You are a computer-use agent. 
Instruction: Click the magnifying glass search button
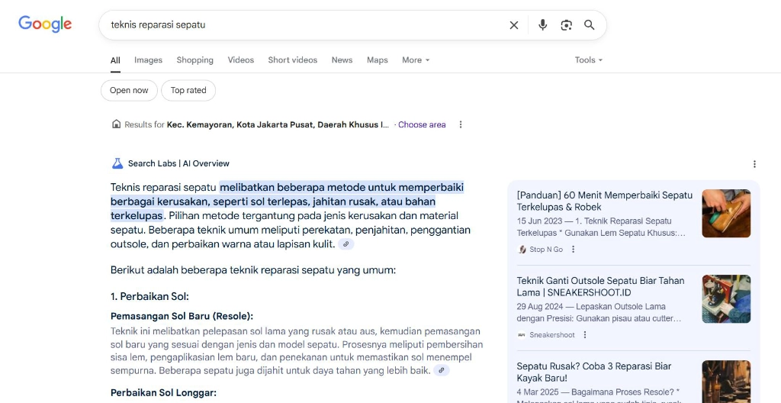tap(590, 25)
